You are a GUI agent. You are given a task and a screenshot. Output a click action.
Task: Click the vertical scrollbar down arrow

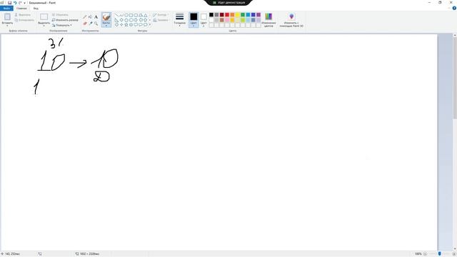pos(455,248)
